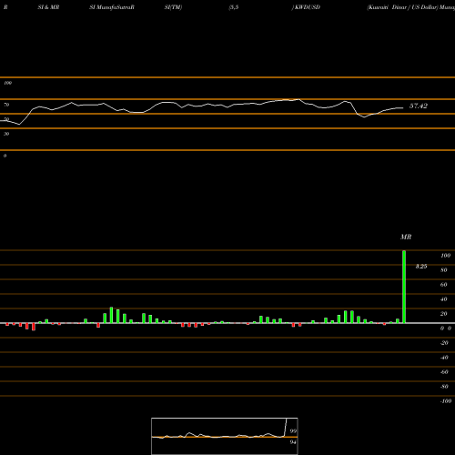Click the MR zero-line label 0 0

[x=446, y=329]
